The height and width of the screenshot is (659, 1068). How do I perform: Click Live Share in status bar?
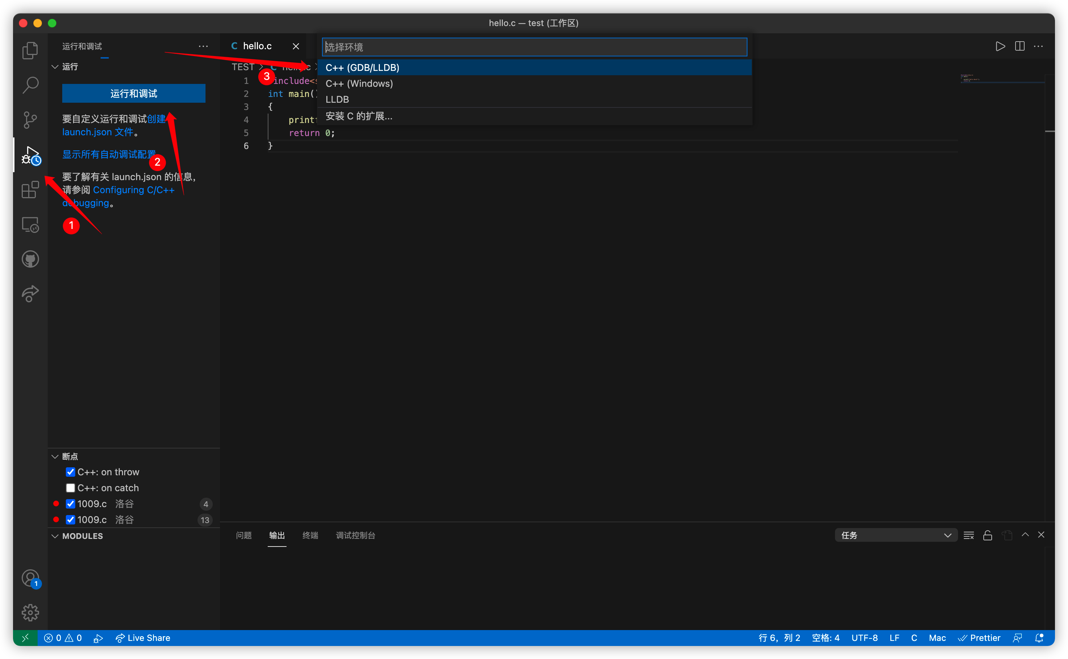(143, 638)
